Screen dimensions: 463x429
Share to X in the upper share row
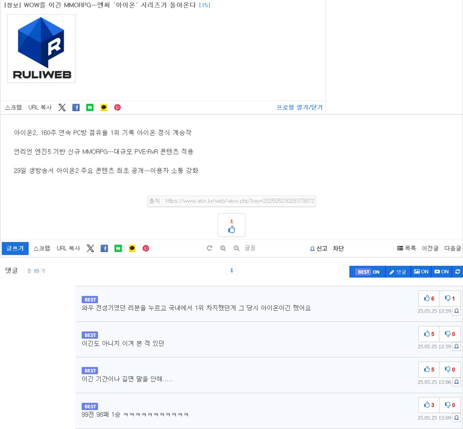coord(62,107)
